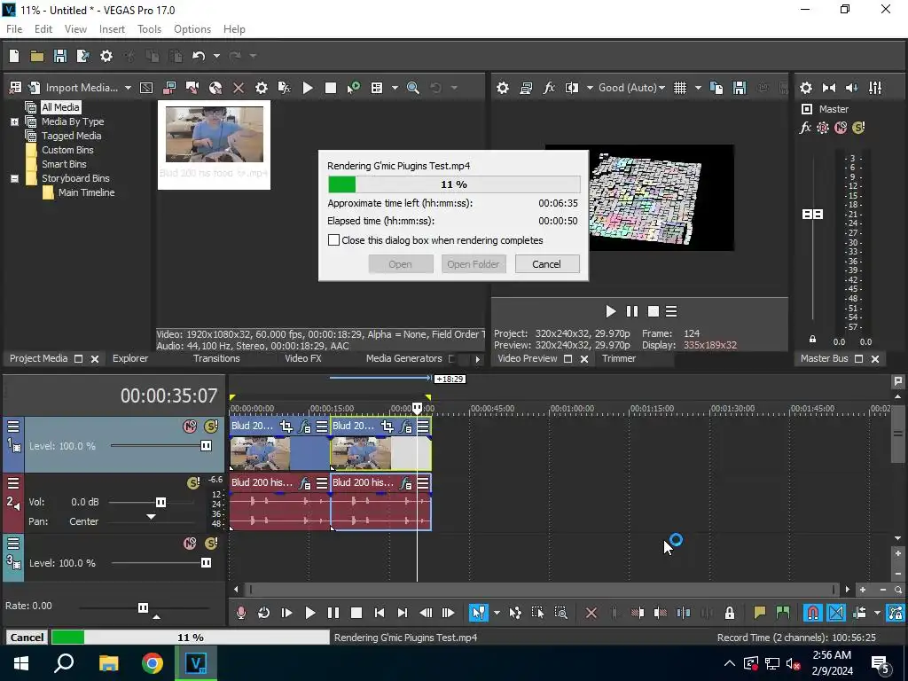Click the Normal Edit Tool icon
Screen dimensions: 908x681
(x=478, y=613)
